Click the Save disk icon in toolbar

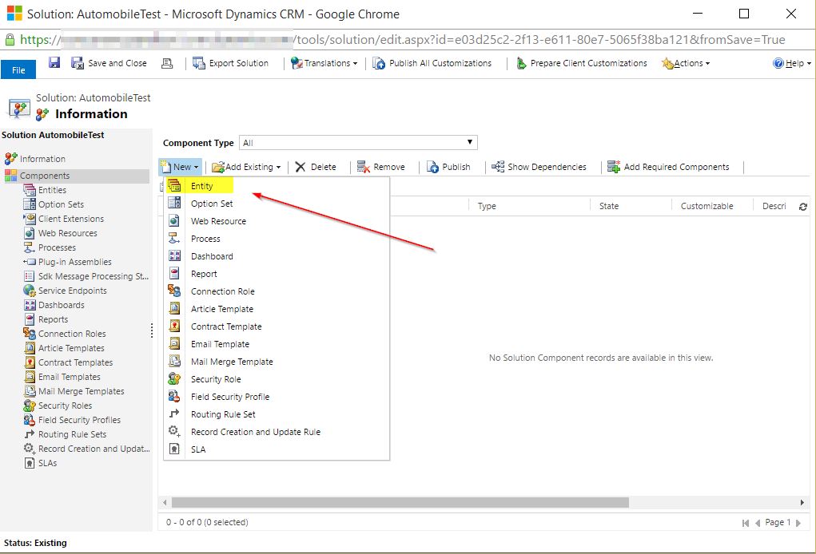point(54,63)
